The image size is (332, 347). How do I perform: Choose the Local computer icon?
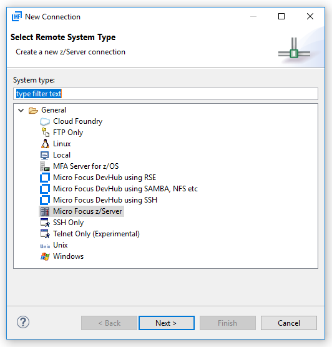tap(44, 155)
